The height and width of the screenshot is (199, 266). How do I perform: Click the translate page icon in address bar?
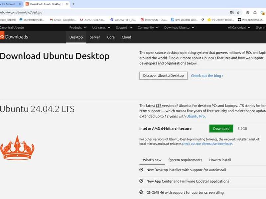click(x=232, y=12)
